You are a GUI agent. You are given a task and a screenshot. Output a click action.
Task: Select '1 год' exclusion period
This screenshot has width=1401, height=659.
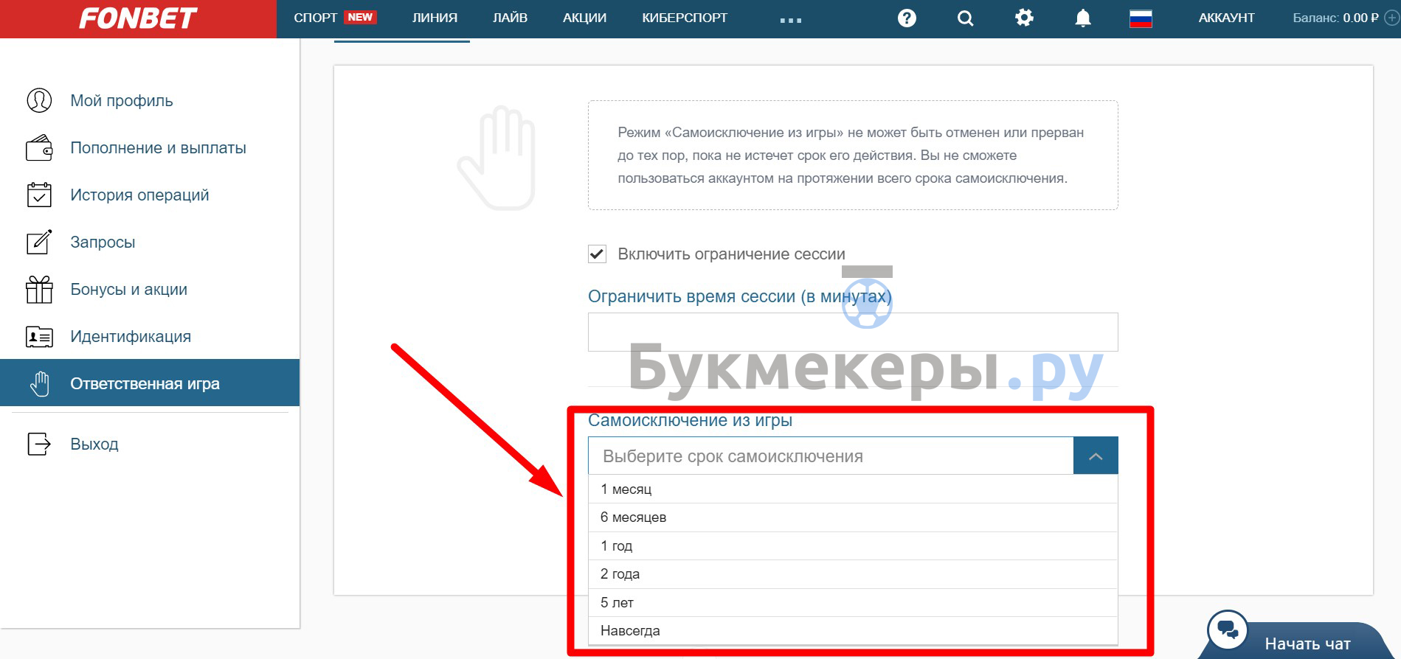coord(853,546)
